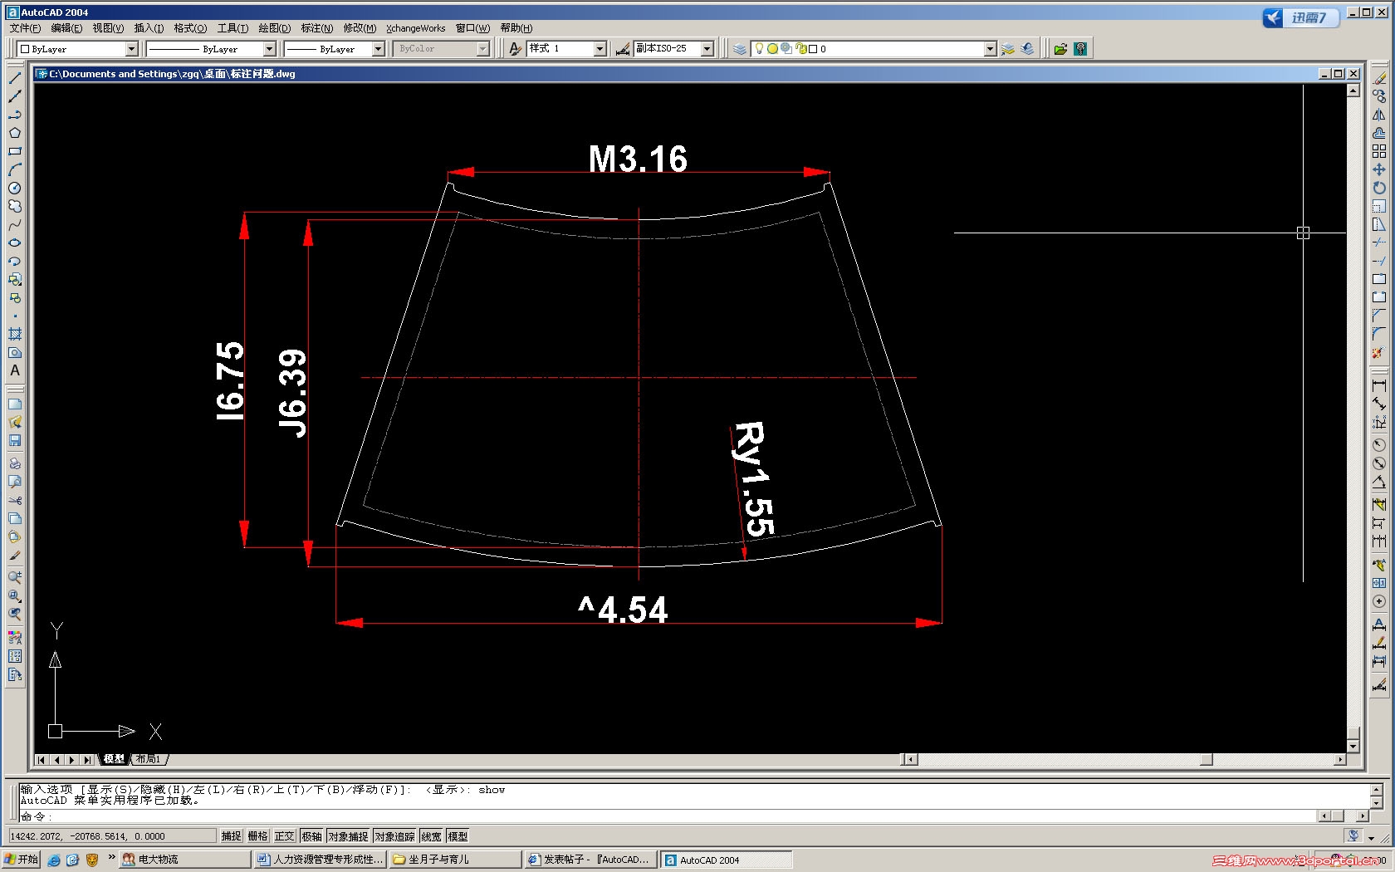
Task: Pick the Rectangle drawing tool
Action: point(15,151)
